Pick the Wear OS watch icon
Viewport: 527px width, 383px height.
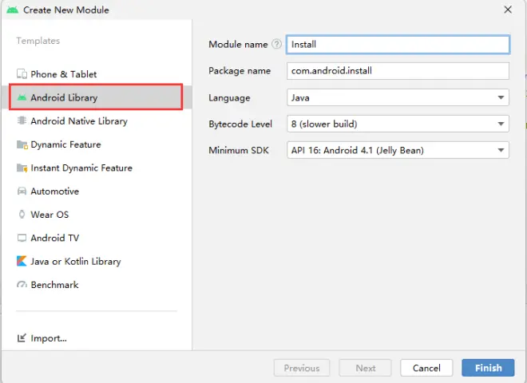22,215
